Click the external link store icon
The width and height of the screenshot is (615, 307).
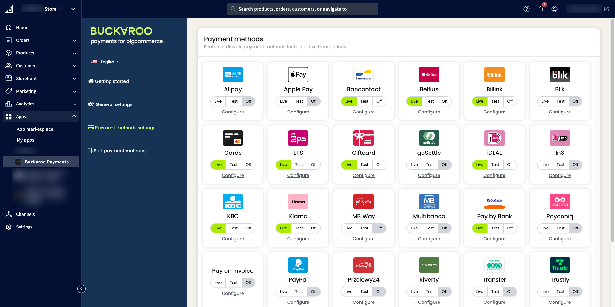point(606,9)
